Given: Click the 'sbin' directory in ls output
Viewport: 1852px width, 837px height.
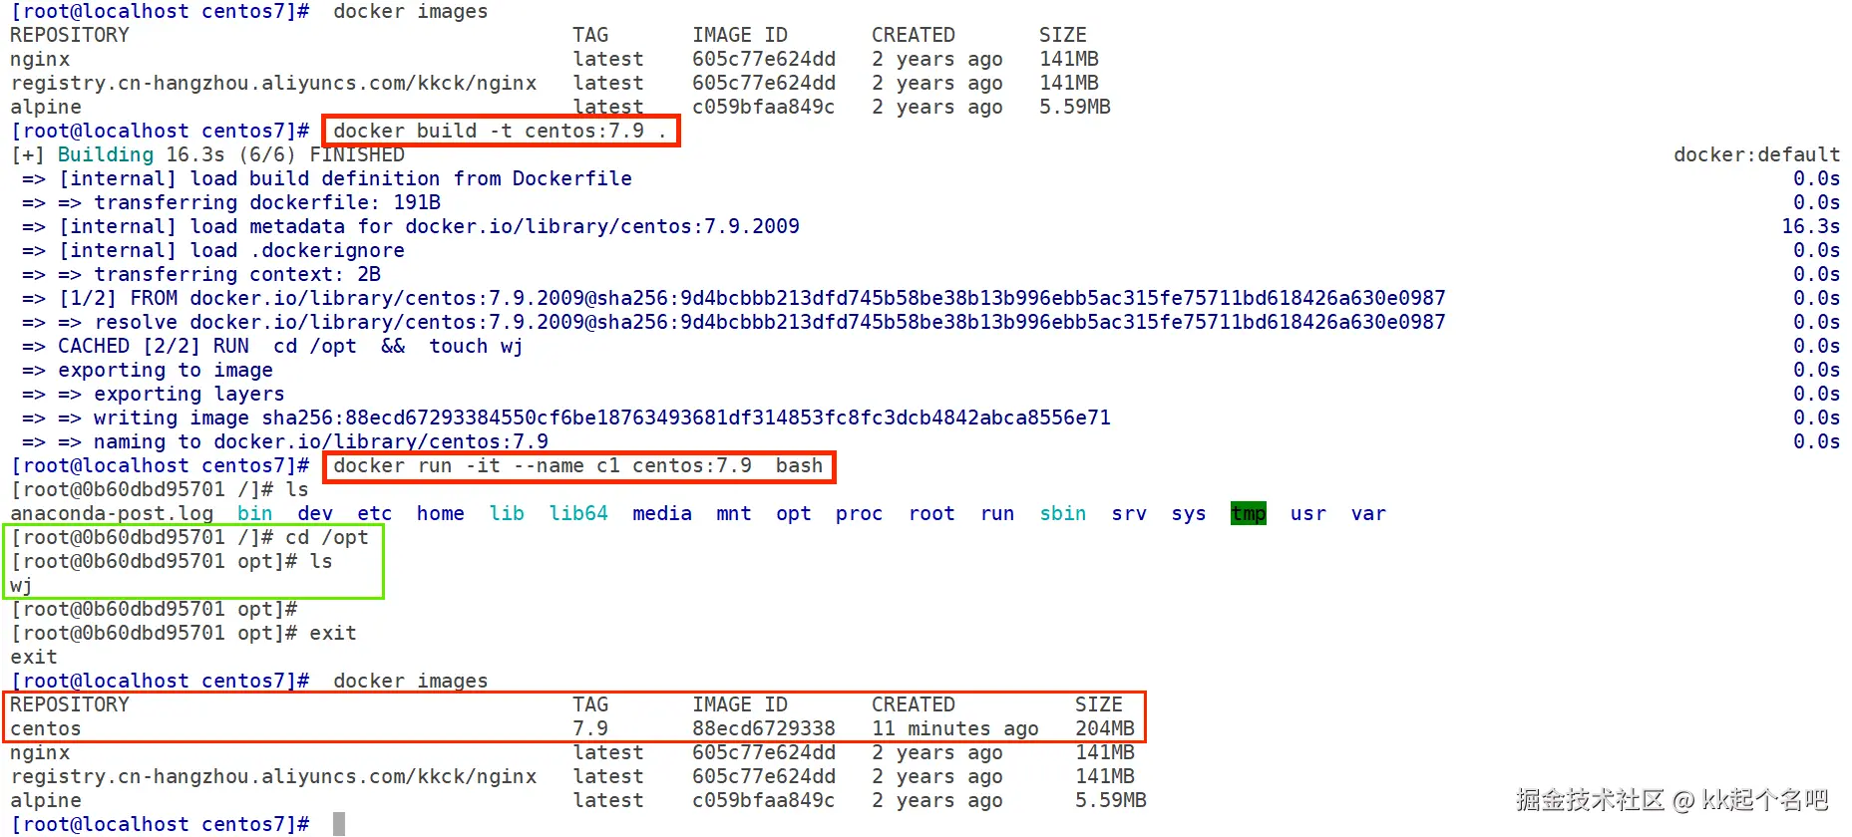Looking at the screenshot, I should 1063,513.
